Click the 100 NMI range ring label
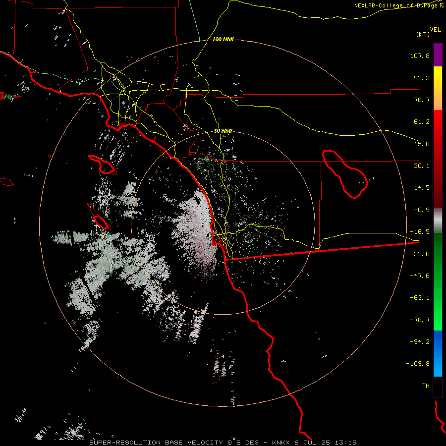Image resolution: width=446 pixels, height=446 pixels. tap(223, 39)
